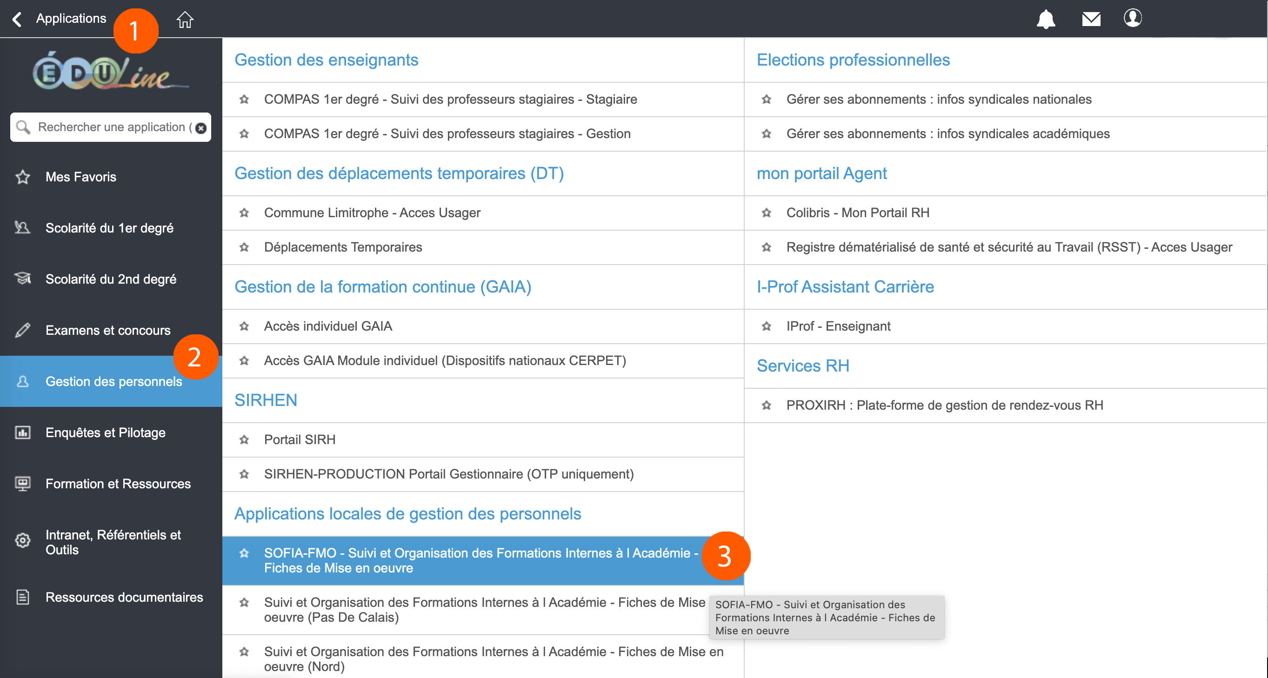The width and height of the screenshot is (1268, 678).
Task: Open Examens et concours category
Action: (111, 330)
